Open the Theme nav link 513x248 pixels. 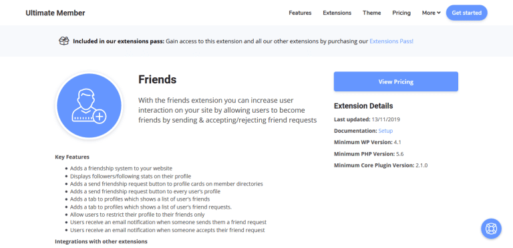tap(371, 13)
